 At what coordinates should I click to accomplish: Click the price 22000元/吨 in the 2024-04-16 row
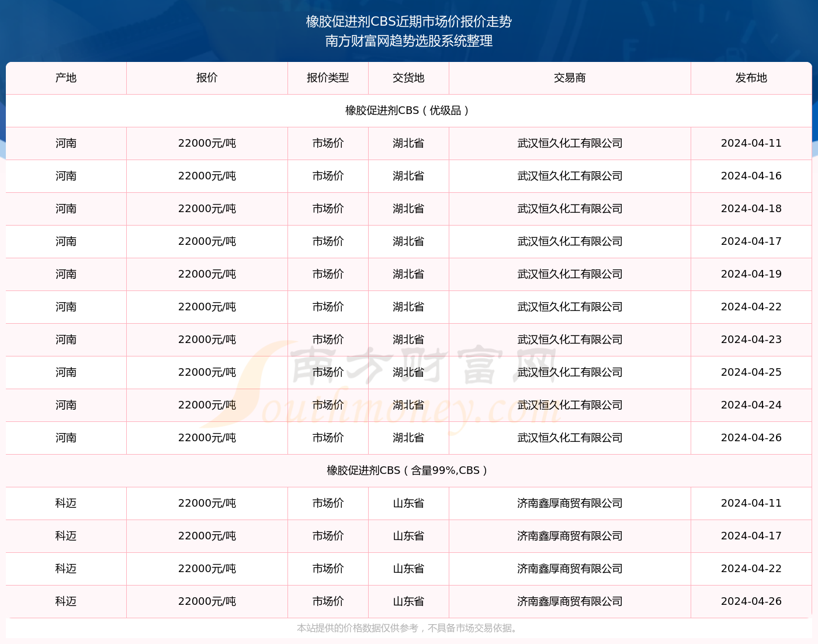[x=207, y=176]
